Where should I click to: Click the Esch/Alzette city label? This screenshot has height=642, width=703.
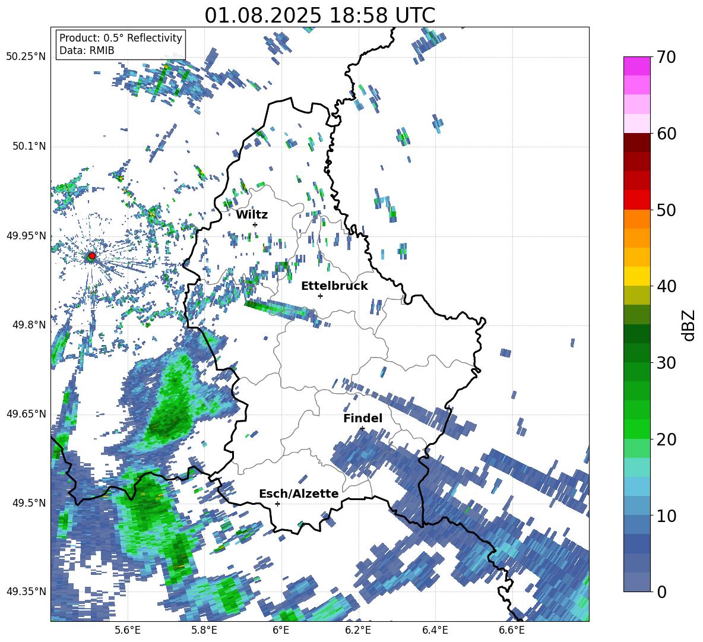(x=299, y=494)
